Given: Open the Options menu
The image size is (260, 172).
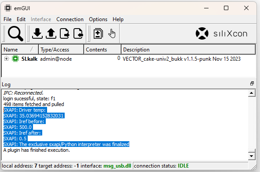Looking at the screenshot, I should click(98, 19).
